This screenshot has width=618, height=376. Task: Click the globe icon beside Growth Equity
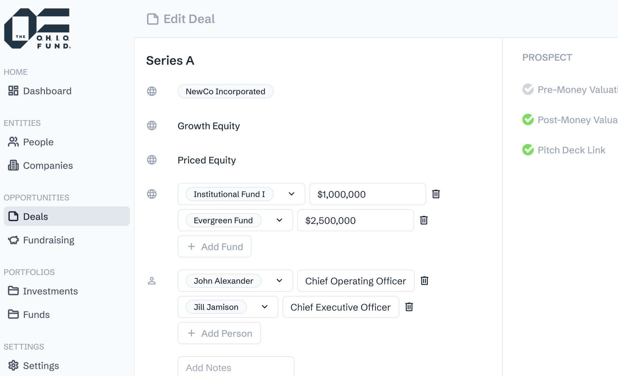coord(152,125)
